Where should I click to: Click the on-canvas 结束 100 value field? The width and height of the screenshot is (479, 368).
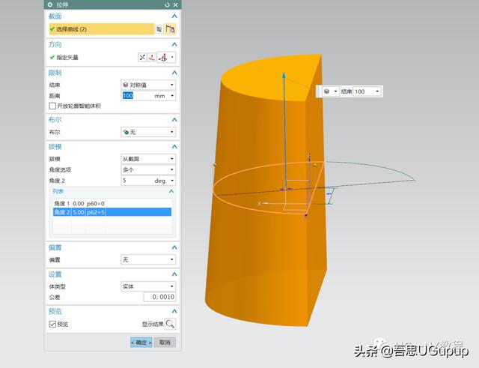[x=363, y=91]
